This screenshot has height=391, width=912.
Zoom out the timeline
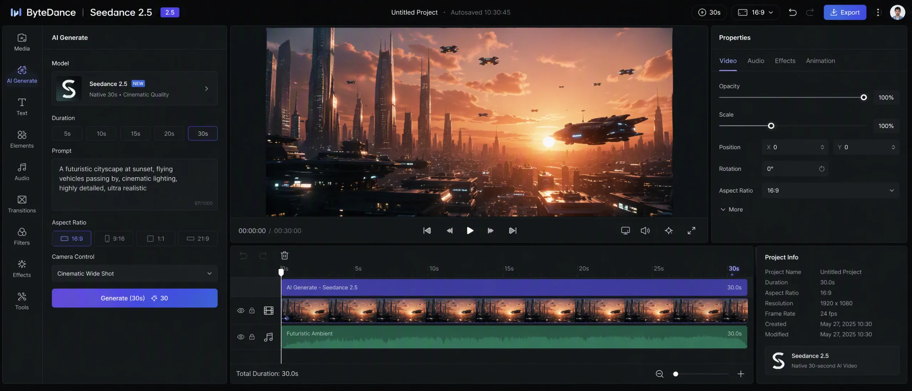tap(659, 374)
